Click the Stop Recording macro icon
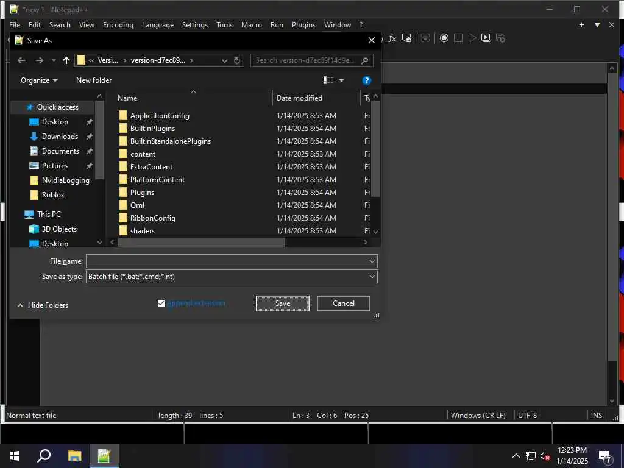This screenshot has height=468, width=624. [458, 38]
